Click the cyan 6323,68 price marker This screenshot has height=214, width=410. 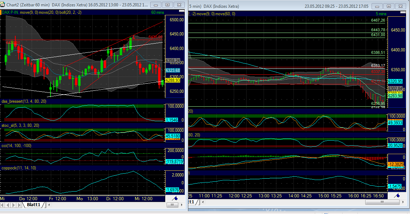173,71
